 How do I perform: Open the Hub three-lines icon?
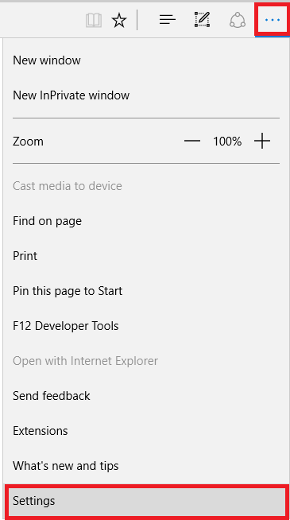[168, 20]
